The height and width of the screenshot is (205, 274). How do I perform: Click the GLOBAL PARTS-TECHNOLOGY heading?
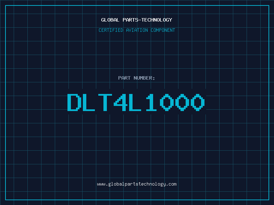[x=137, y=20]
